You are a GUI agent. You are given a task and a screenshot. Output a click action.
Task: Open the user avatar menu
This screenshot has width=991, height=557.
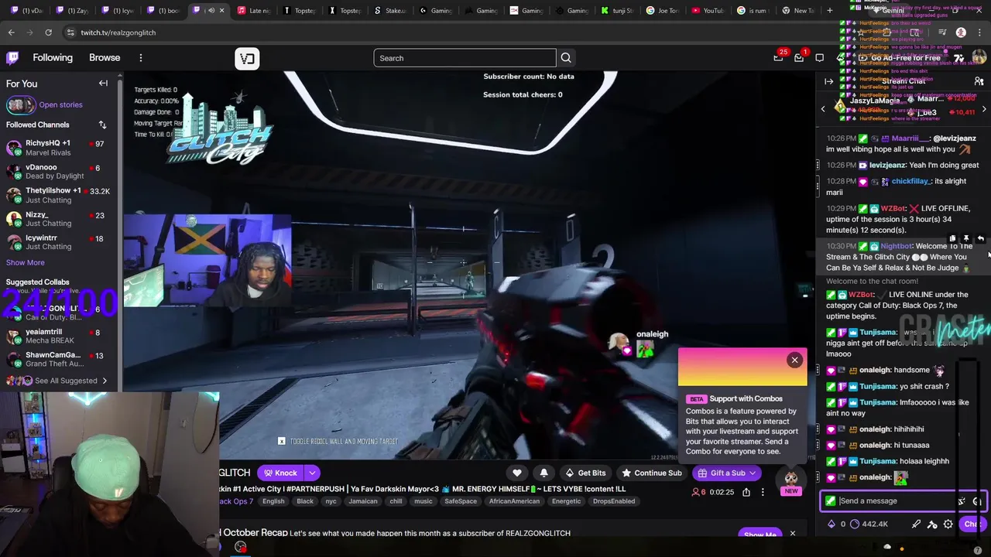point(979,58)
